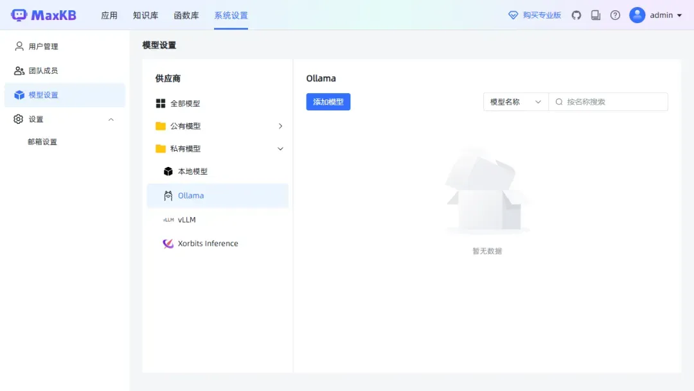Viewport: 694px width, 391px height.
Task: Open the 函数库 tab
Action: tap(186, 15)
